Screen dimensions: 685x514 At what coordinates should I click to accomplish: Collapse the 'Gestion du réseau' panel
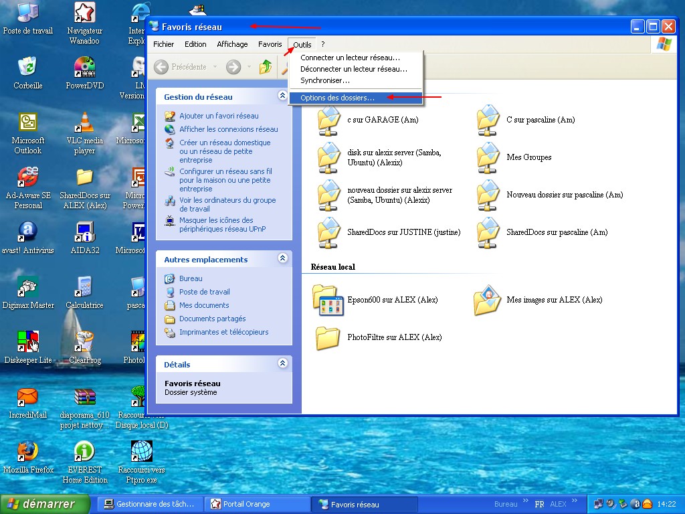point(282,96)
